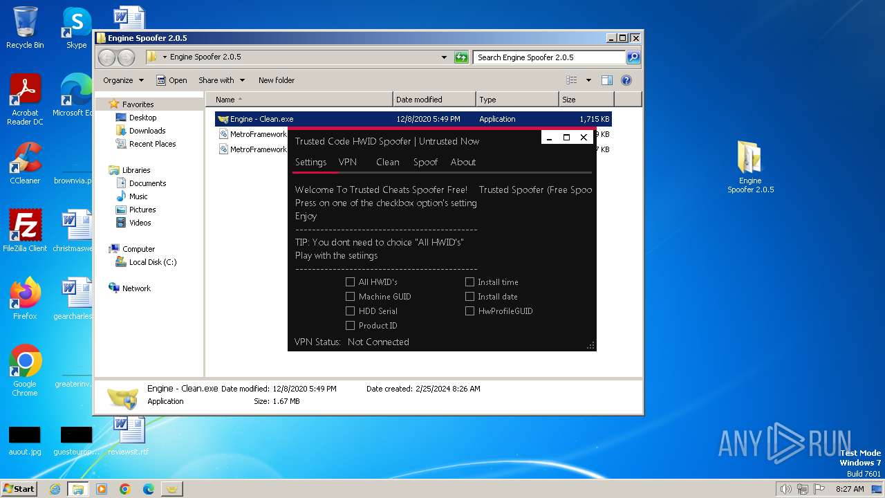885x498 pixels.
Task: Open the About tab
Action: pyautogui.click(x=463, y=162)
